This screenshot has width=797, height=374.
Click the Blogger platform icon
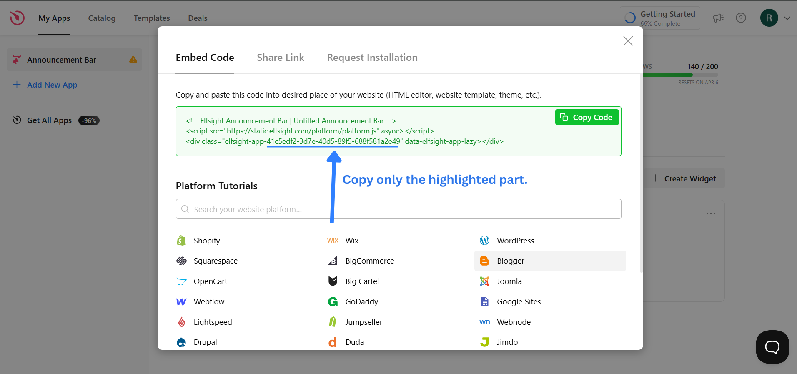coord(484,261)
